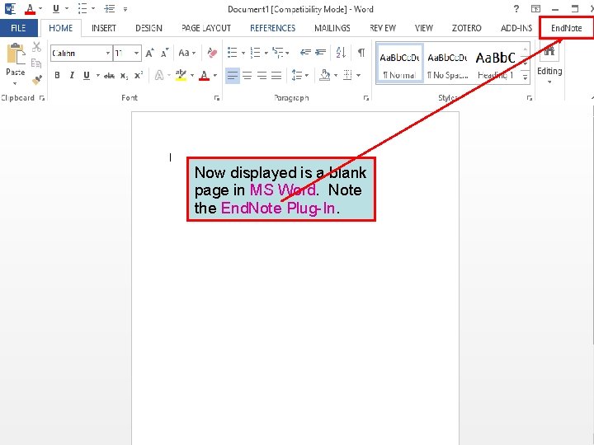The width and height of the screenshot is (594, 445).
Task: Switch to REFERENCES tab
Action: point(272,28)
